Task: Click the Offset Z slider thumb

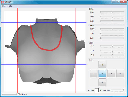Action: (112, 21)
